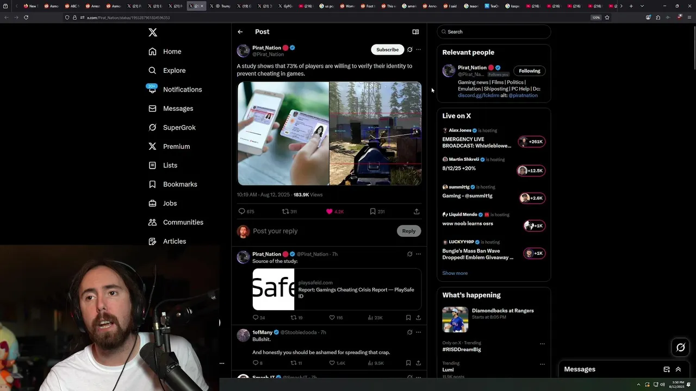Screen dimensions: 696x391
Task: Open more options for #RISDDreamBig trend
Action: click(542, 344)
